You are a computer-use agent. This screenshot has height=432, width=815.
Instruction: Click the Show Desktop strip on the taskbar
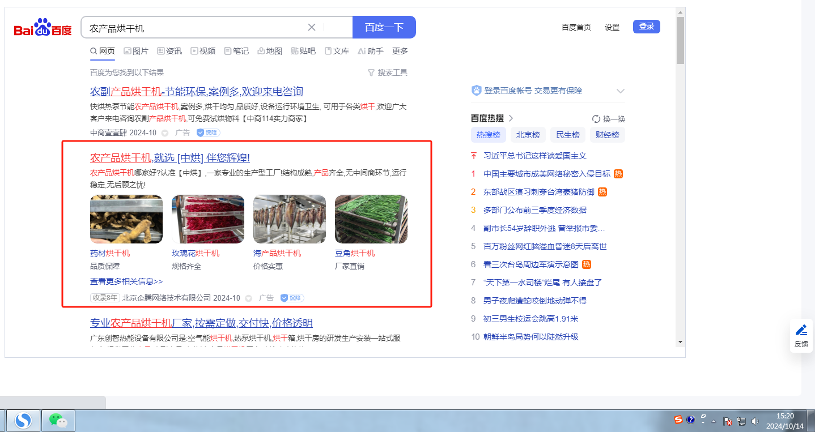point(811,420)
